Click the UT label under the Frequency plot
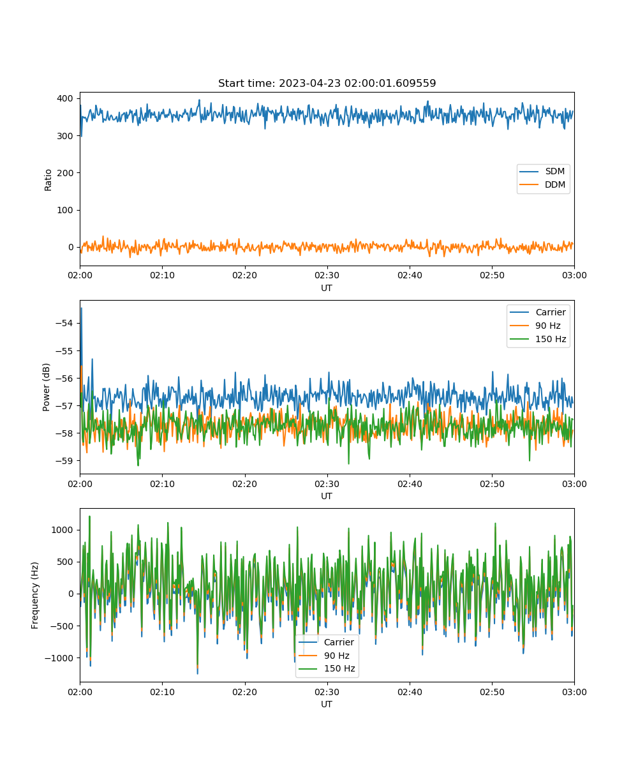 point(327,704)
